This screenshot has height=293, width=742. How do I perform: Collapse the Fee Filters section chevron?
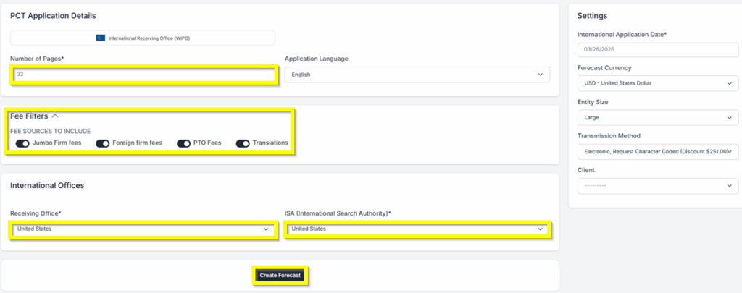point(55,116)
